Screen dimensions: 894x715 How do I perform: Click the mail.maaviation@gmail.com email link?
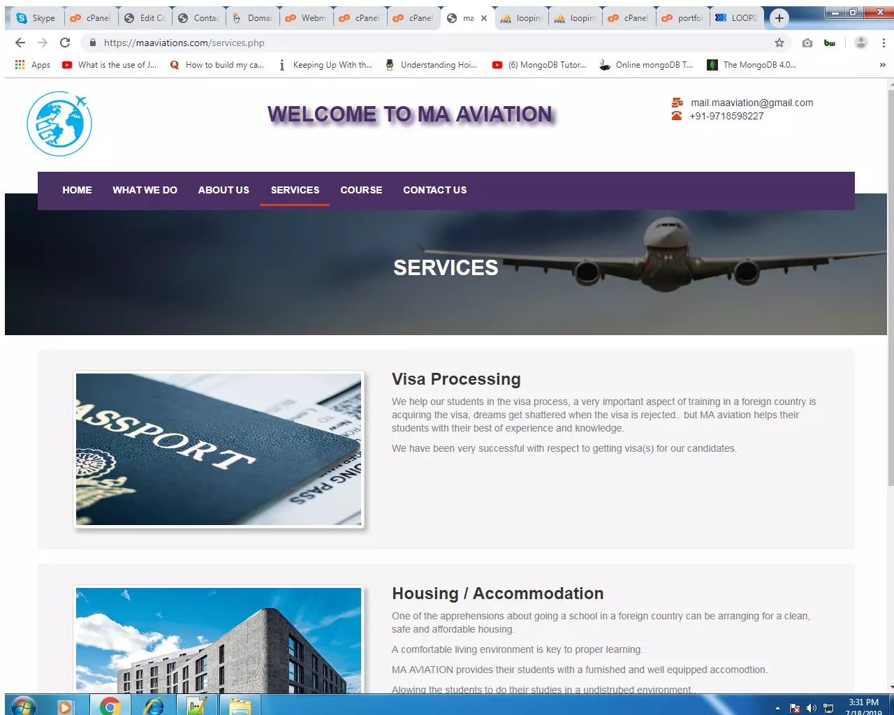[752, 103]
